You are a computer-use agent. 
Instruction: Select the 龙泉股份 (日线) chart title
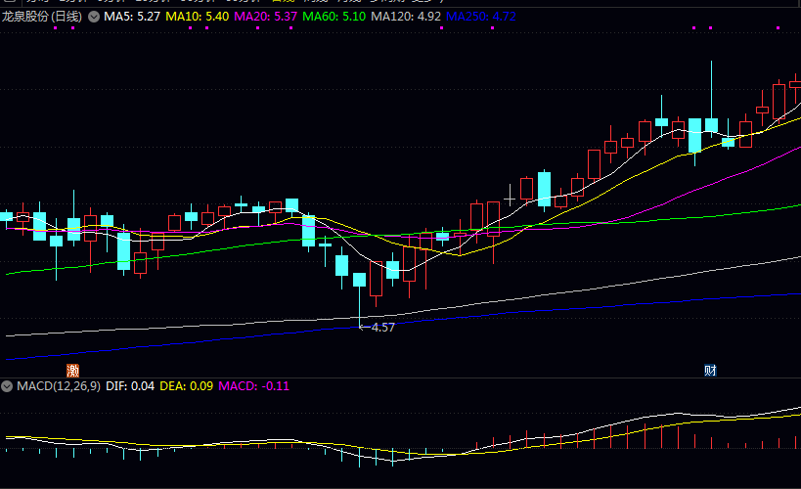point(41,17)
